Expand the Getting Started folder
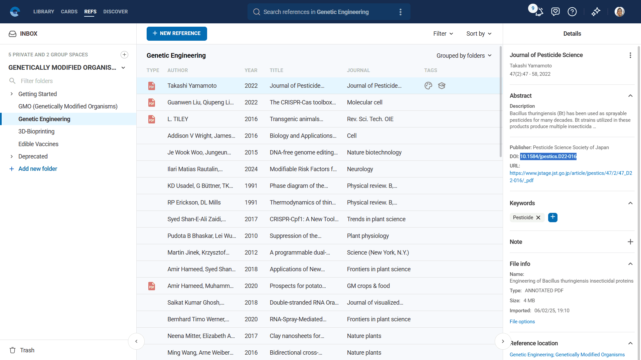The height and width of the screenshot is (360, 641). [x=12, y=94]
